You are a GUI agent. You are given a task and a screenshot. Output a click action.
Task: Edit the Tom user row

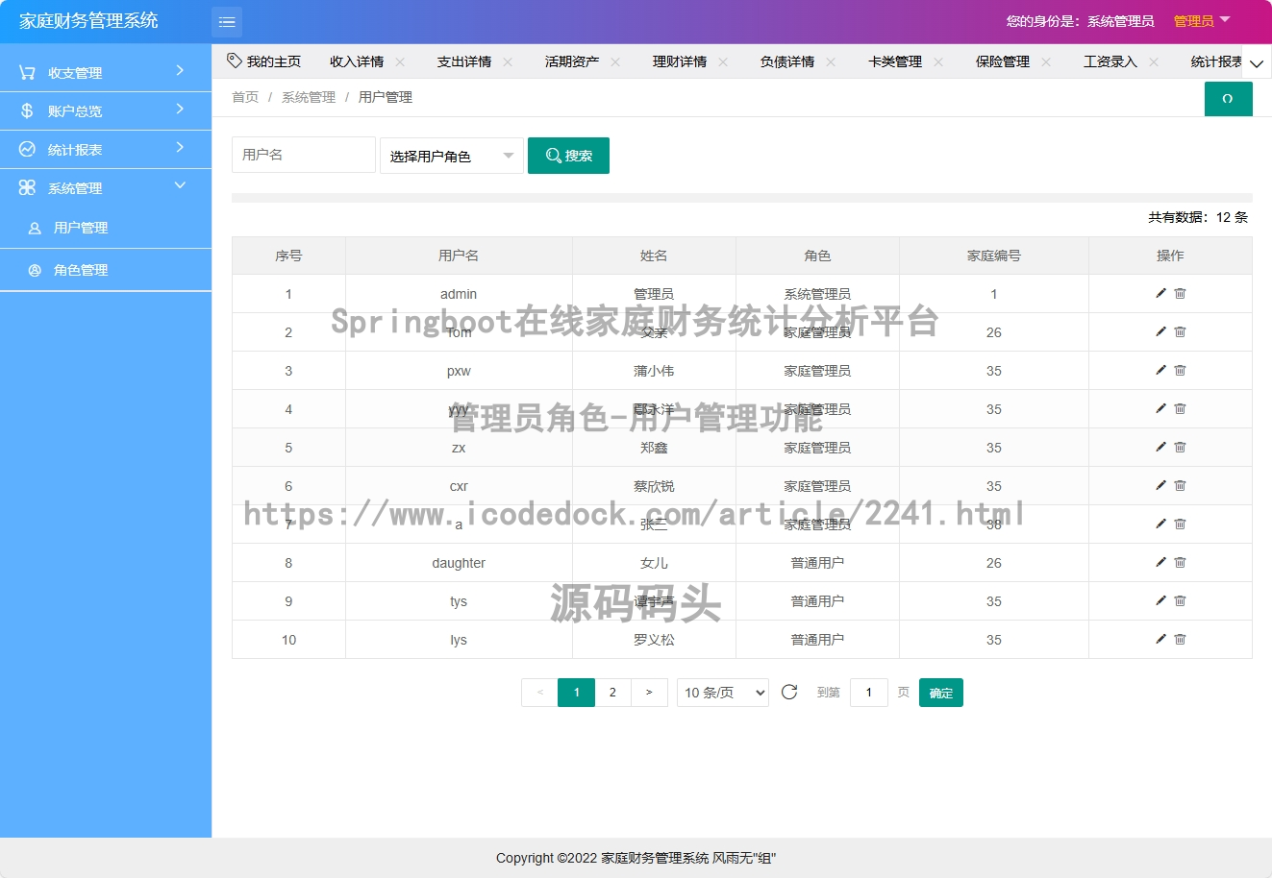(x=1160, y=331)
